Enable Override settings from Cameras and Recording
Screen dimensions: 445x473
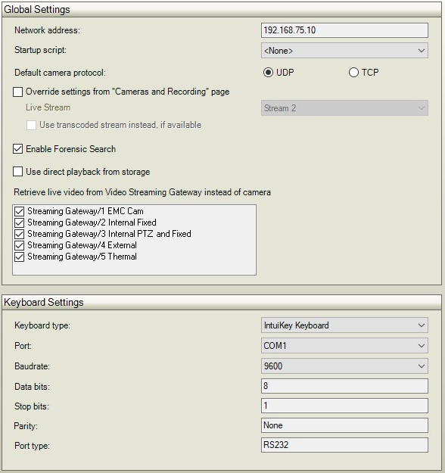coord(18,92)
